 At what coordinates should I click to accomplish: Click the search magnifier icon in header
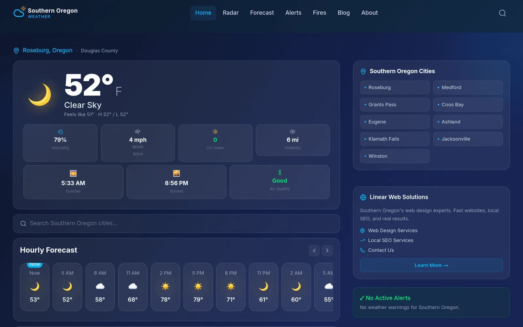coord(502,13)
